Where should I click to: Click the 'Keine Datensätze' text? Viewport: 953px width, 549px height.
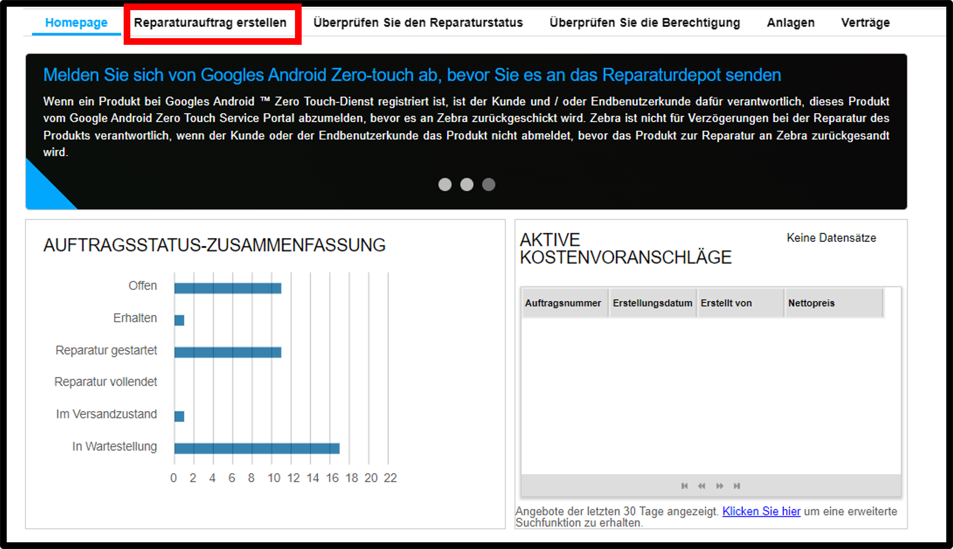click(831, 238)
